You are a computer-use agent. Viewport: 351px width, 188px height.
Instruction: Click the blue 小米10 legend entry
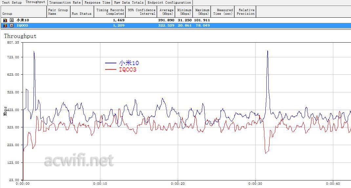coord(122,63)
